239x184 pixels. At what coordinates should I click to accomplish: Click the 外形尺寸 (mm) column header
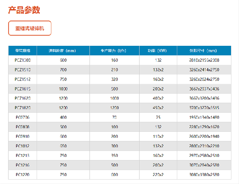coord(204,51)
